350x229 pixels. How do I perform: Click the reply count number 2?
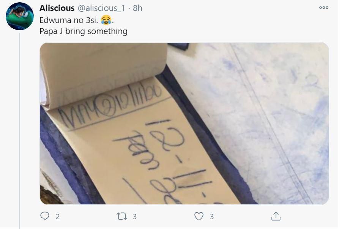[58, 217]
